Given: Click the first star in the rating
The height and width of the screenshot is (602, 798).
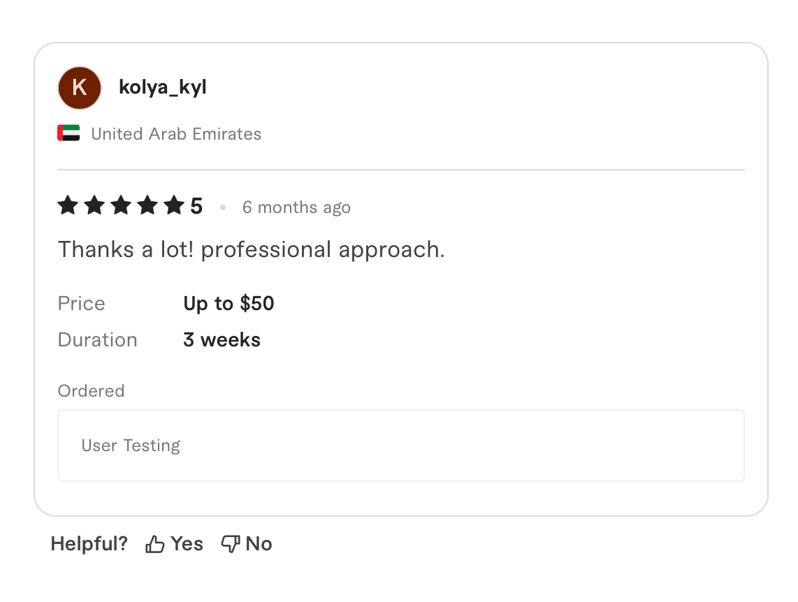Looking at the screenshot, I should (68, 205).
